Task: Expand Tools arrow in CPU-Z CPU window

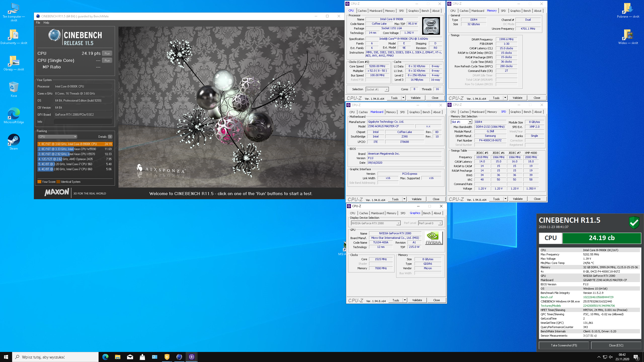Action: click(x=404, y=98)
